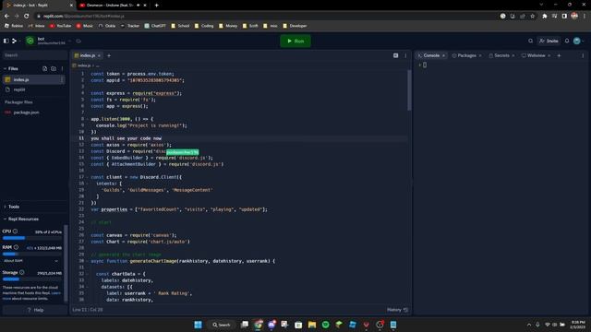Screen dimensions: 591x332
Task: Close the Secrets tab
Action: coord(513,55)
